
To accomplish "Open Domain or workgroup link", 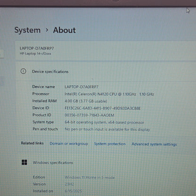I will tap(69, 144).
